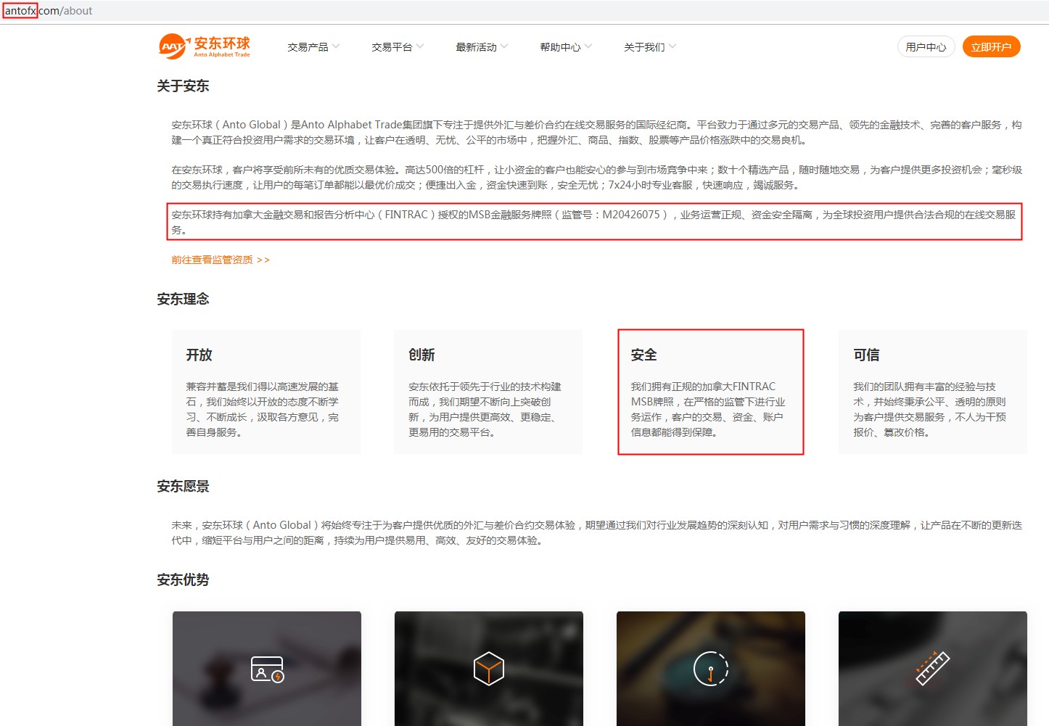The height and width of the screenshot is (726, 1049).
Task: Click the 开放 card description starting 兼容并蓄
Action: pos(263,409)
